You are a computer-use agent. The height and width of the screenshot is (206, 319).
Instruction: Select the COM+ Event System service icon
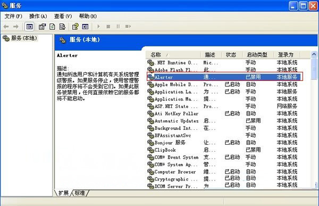tap(150, 157)
